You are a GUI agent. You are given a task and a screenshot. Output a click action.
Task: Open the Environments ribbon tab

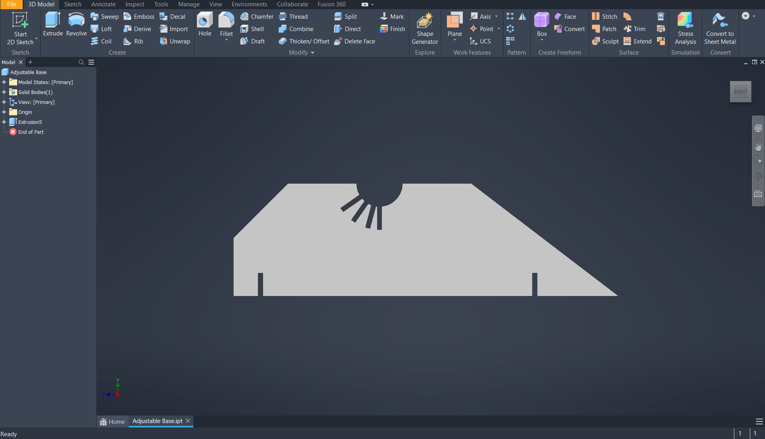coord(249,4)
